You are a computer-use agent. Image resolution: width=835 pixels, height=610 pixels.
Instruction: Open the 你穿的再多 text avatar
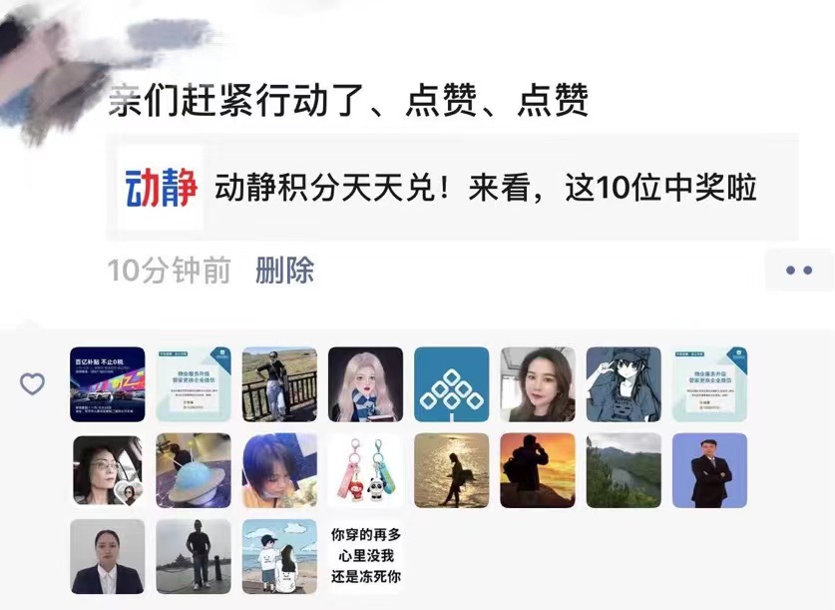365,556
